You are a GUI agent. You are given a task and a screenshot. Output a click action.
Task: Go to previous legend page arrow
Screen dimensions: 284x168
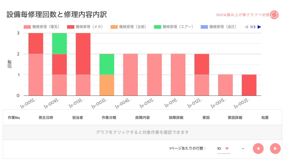tap(246, 27)
